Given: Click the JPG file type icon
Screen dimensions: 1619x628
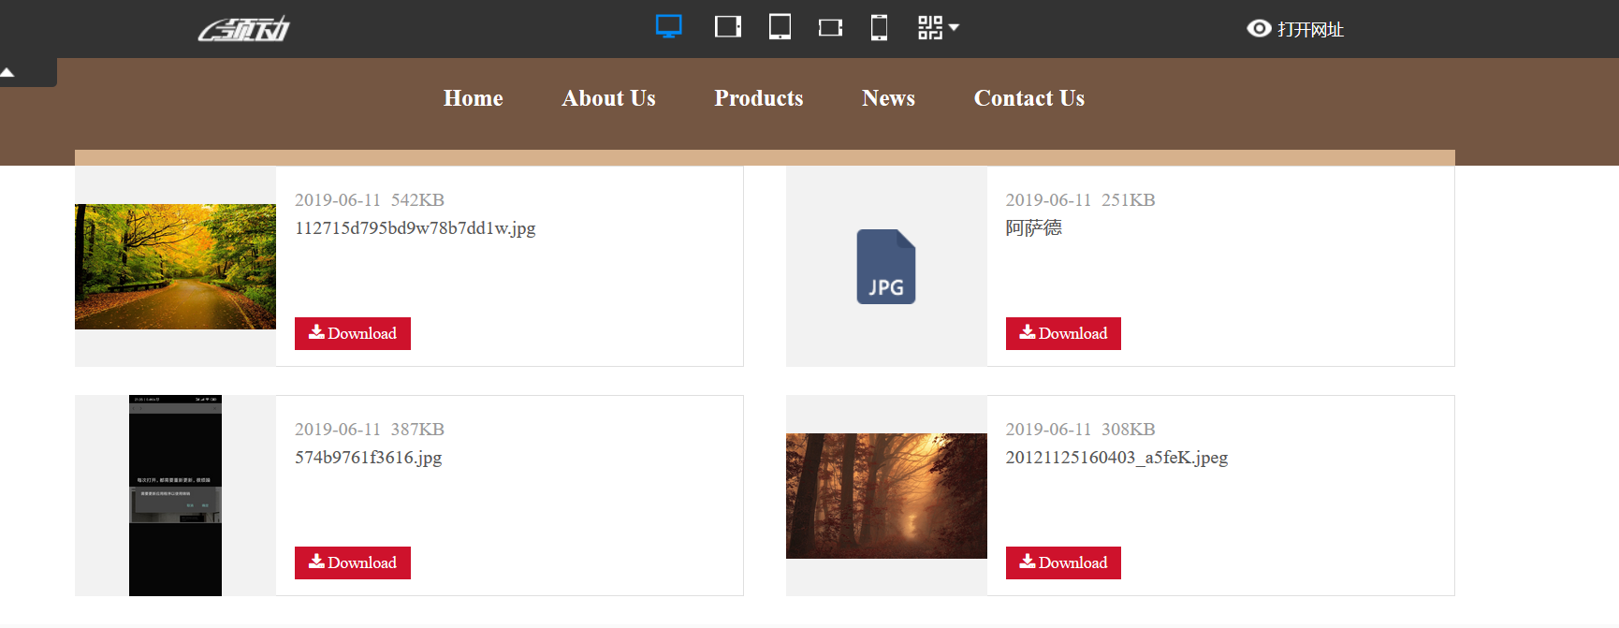Looking at the screenshot, I should click(x=885, y=267).
